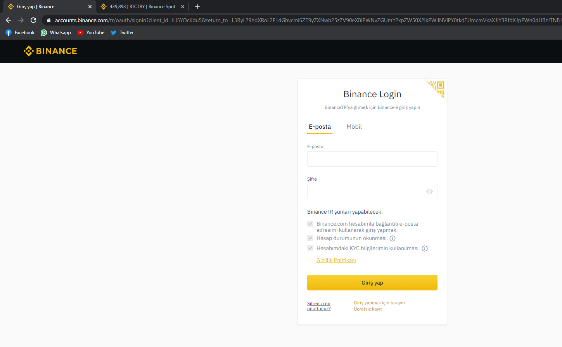Image resolution: width=562 pixels, height=347 pixels.
Task: View site security lock information
Action: (x=48, y=20)
